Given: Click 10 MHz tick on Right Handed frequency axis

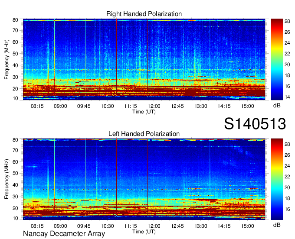Looking at the screenshot, I should pos(15,98).
